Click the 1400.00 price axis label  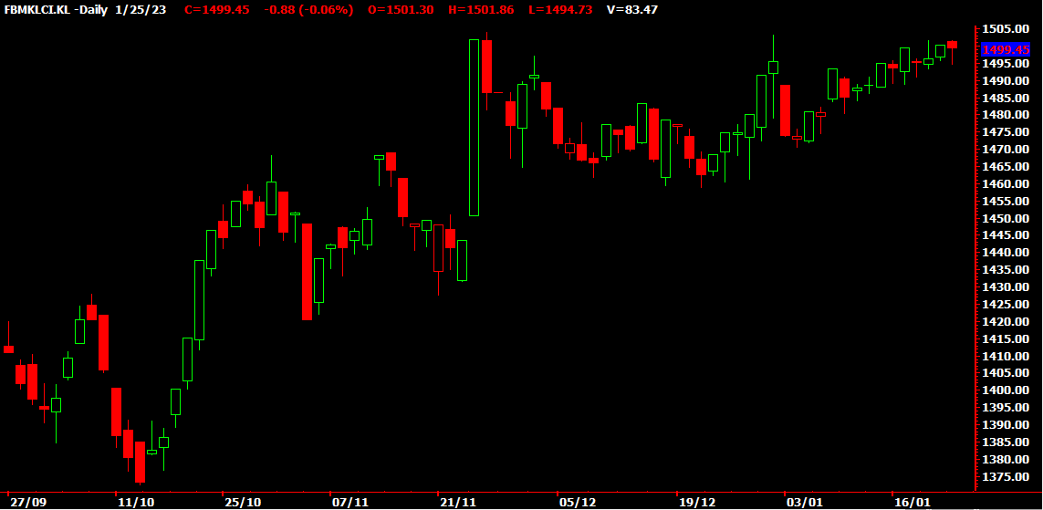pos(1006,391)
